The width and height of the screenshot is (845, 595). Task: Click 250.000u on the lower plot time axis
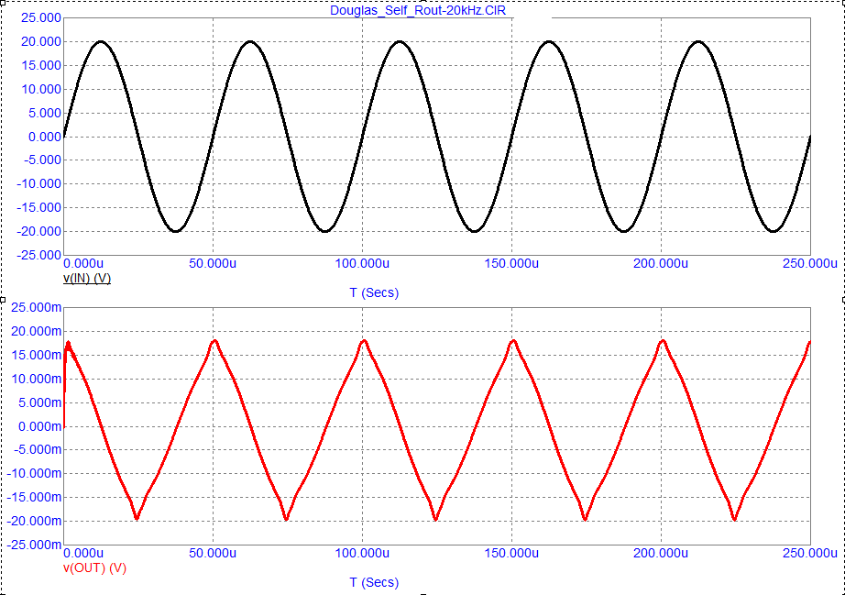(x=810, y=553)
